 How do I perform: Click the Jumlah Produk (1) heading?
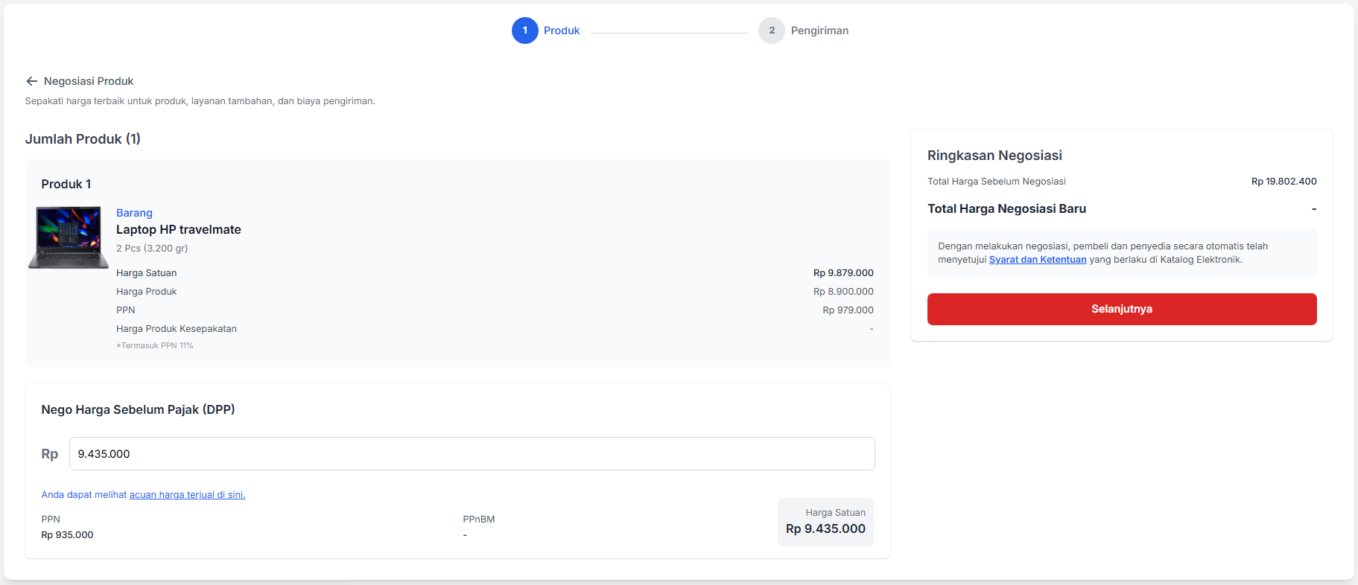coord(83,139)
